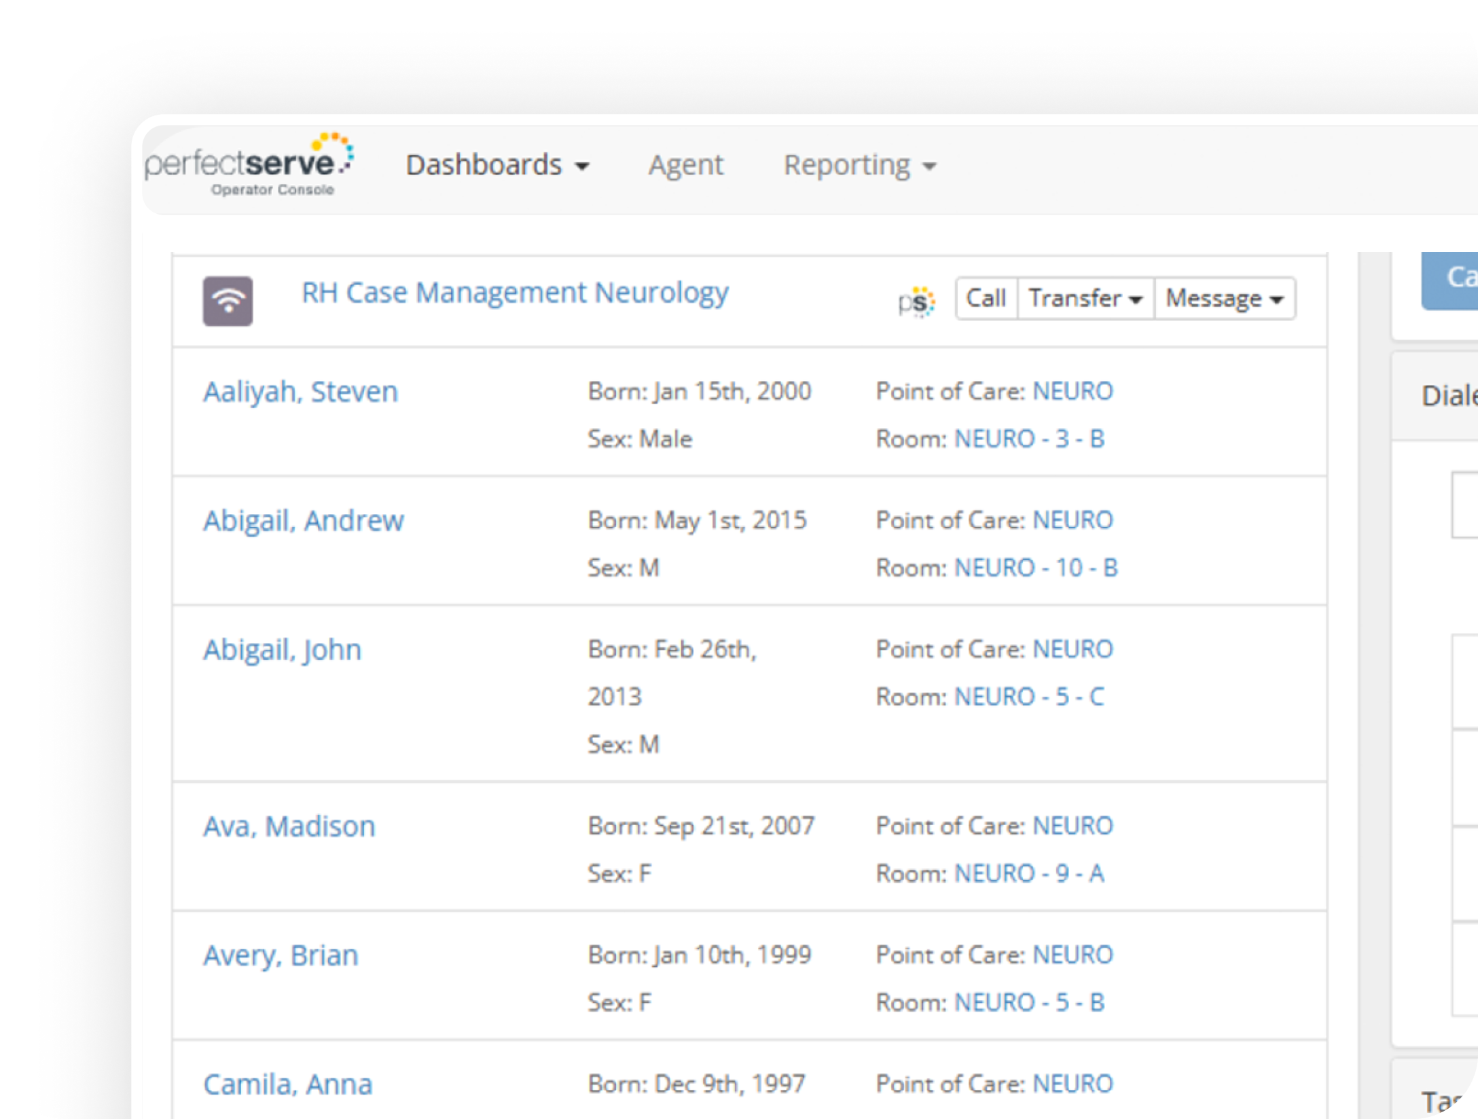
Task: Open patient Avery, Brian
Action: coord(281,955)
